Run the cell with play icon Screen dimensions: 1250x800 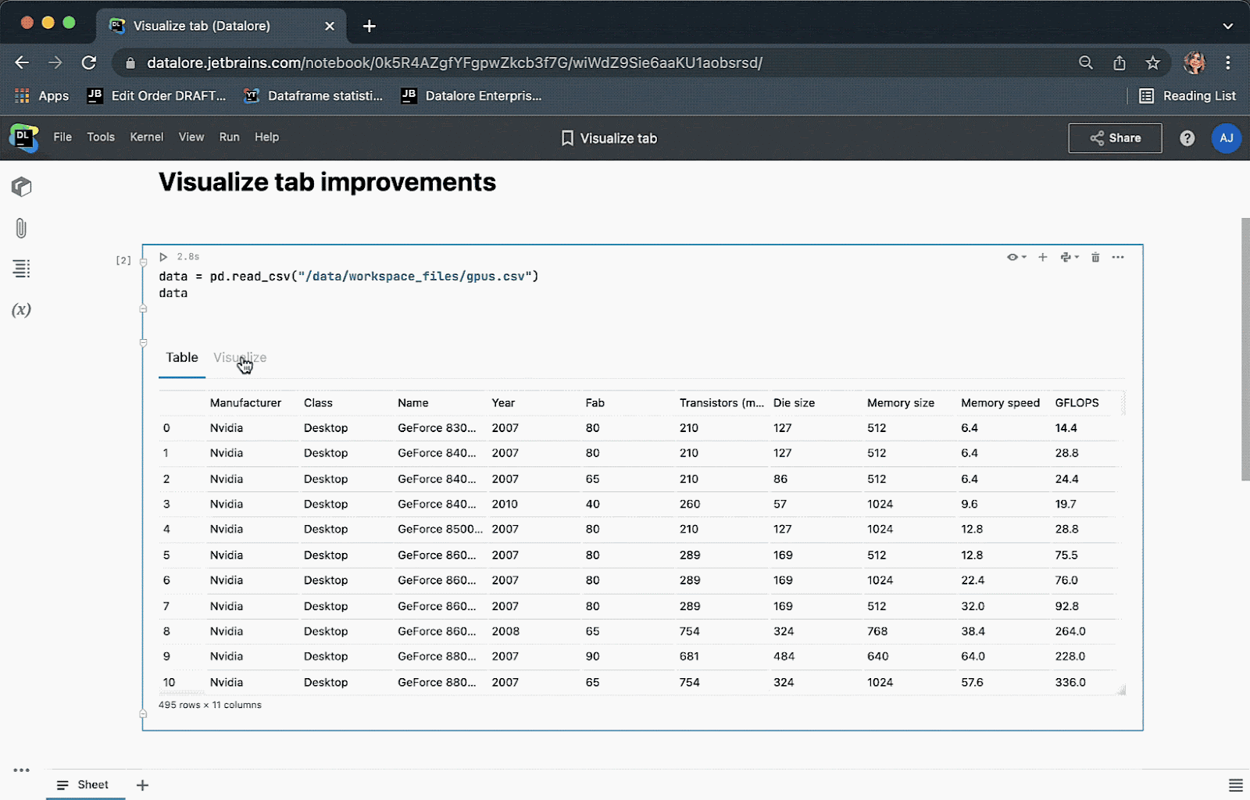[163, 257]
